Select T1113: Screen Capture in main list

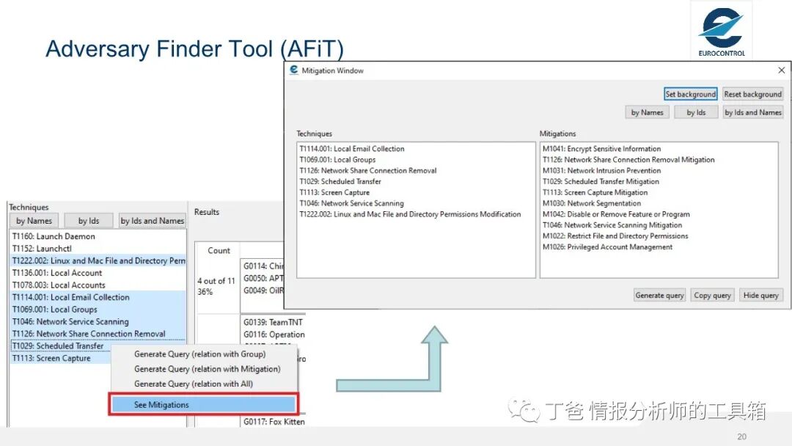pyautogui.click(x=61, y=358)
